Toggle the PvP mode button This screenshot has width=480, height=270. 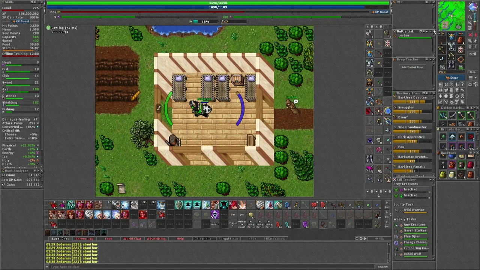[x=473, y=54]
